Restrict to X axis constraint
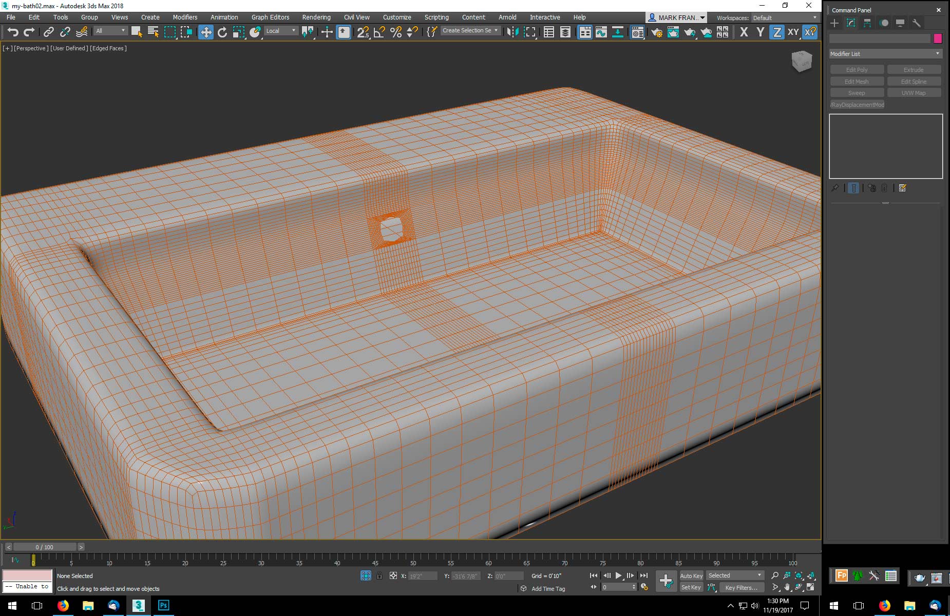 [x=744, y=32]
